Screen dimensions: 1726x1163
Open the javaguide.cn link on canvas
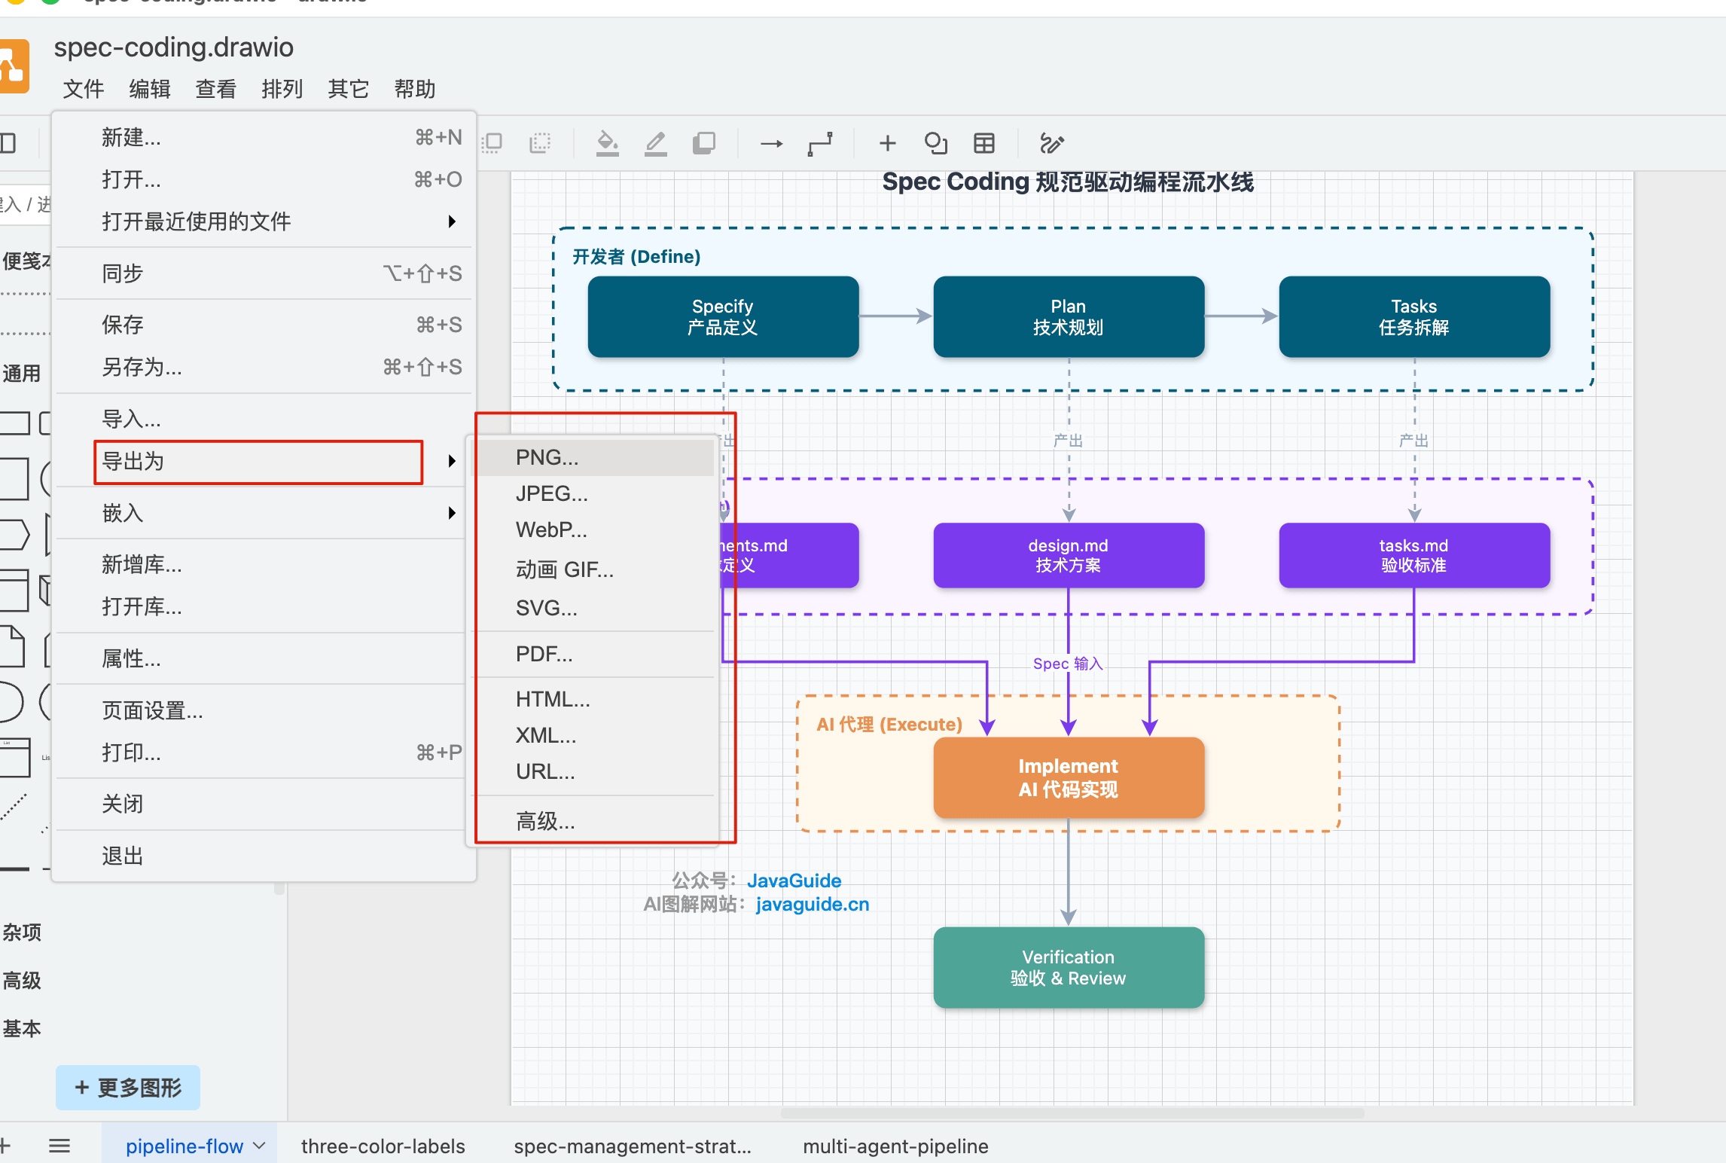(x=813, y=904)
